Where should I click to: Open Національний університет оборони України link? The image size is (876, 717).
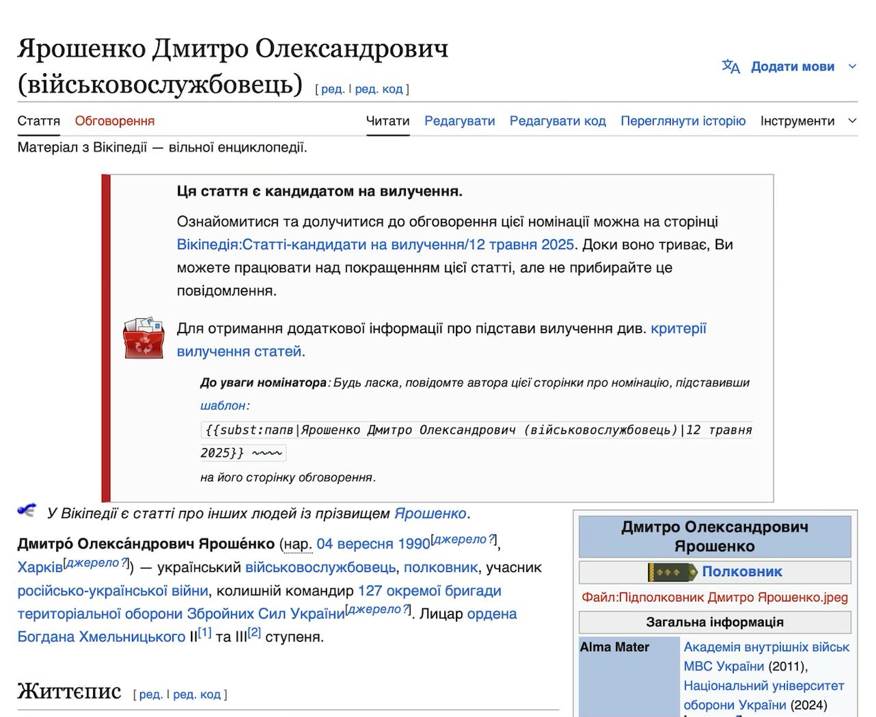[x=764, y=695]
